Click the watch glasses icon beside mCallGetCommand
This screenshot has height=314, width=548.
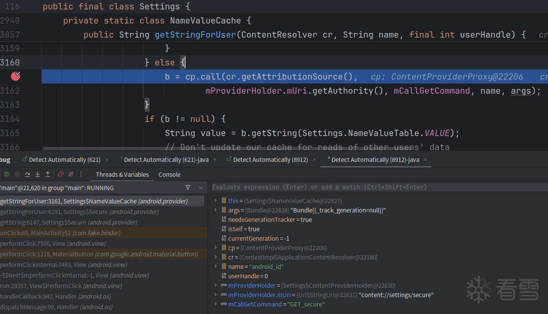tap(224, 304)
